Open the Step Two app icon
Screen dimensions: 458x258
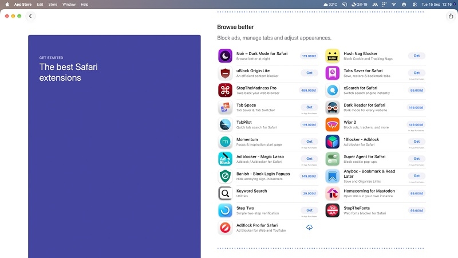225,210
